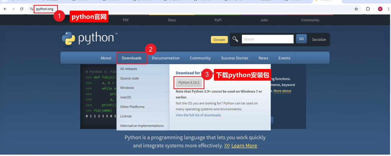Image resolution: width=391 pixels, height=156 pixels.
Task: Open the Socialize menu
Action: (319, 39)
